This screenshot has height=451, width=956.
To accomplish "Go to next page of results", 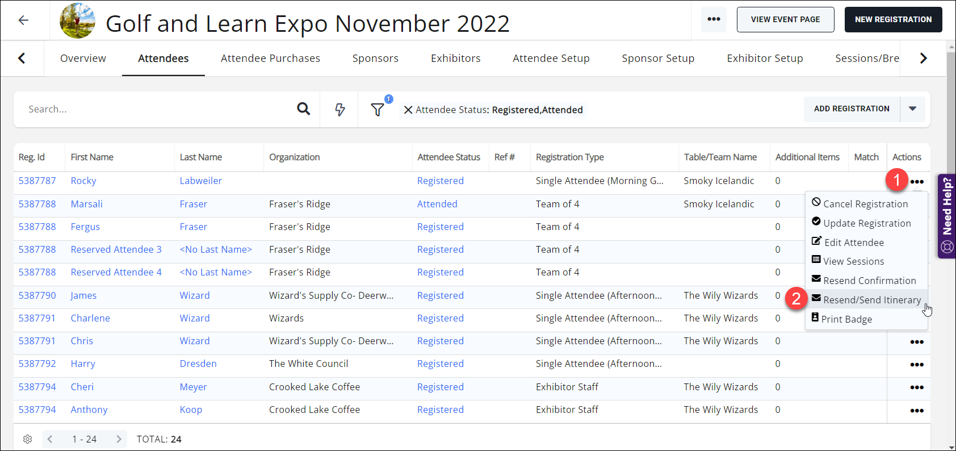I will pyautogui.click(x=119, y=439).
